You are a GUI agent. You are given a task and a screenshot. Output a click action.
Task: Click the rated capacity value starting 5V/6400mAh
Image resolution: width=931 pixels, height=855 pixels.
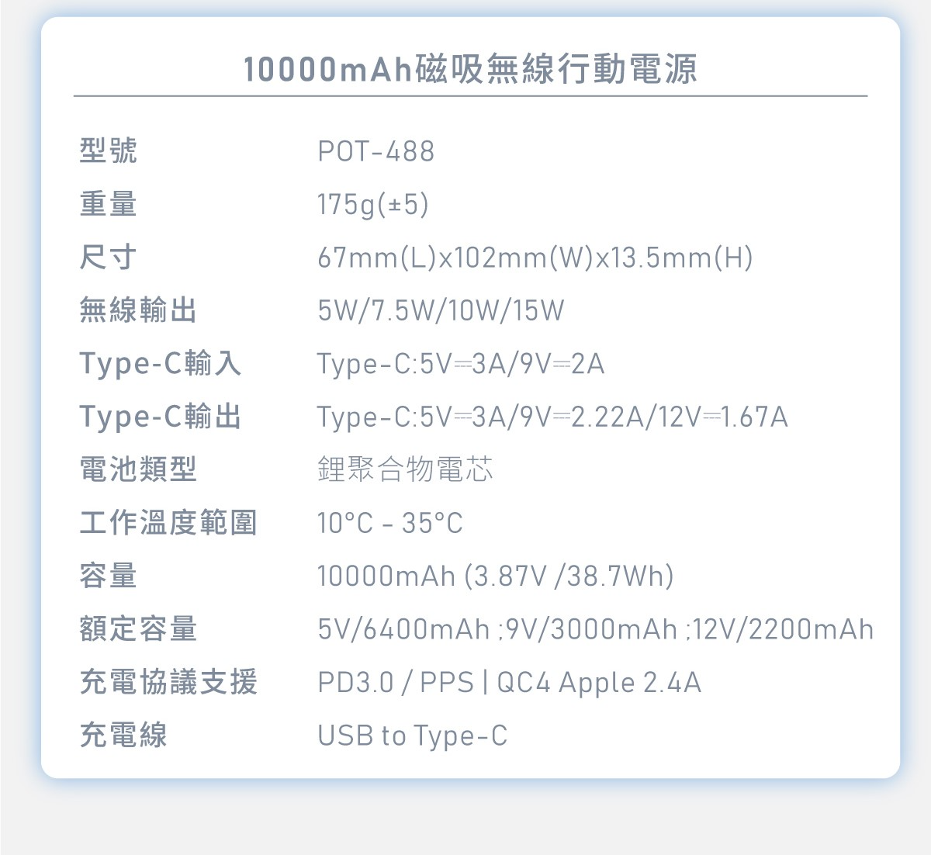[x=595, y=629]
